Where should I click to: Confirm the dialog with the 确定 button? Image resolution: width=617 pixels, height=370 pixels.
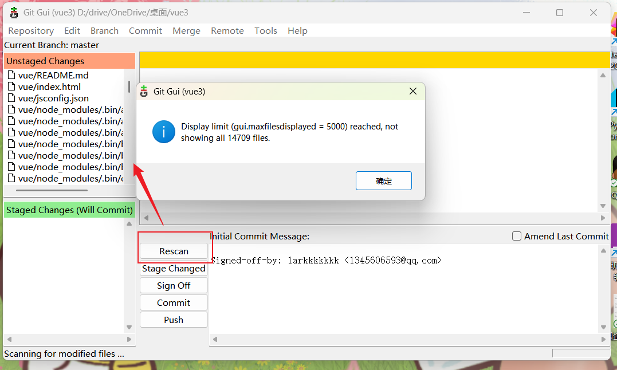[x=384, y=181]
